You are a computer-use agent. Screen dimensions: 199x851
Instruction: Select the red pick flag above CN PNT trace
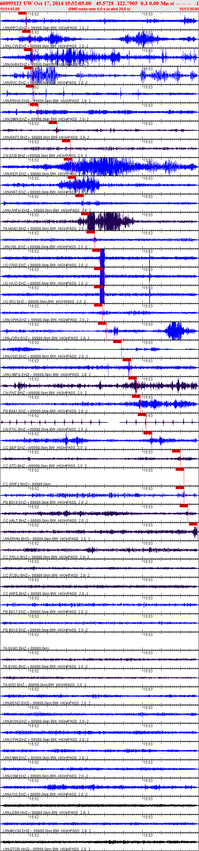click(x=132, y=378)
